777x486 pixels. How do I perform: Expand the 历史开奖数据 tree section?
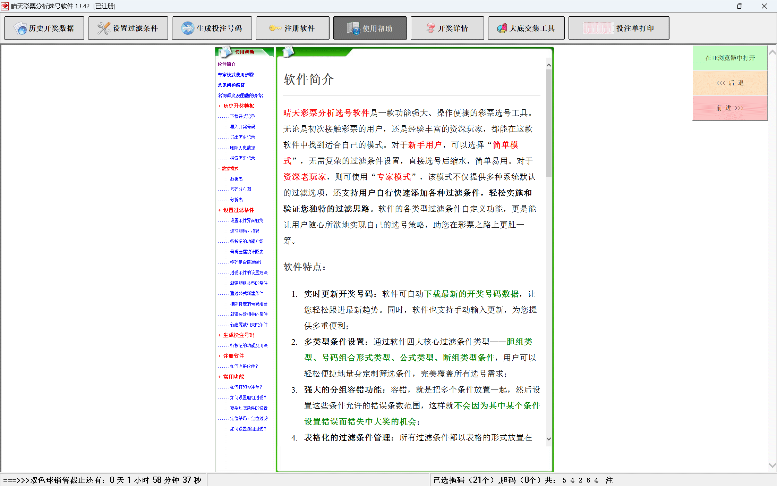(219, 106)
